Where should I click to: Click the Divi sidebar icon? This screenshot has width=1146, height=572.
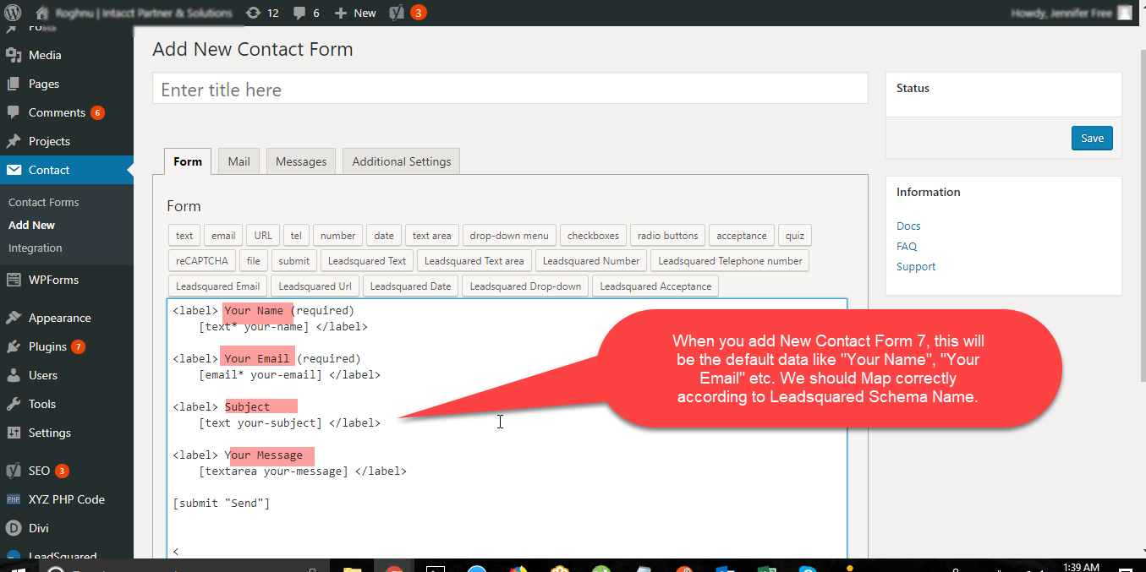tap(13, 528)
